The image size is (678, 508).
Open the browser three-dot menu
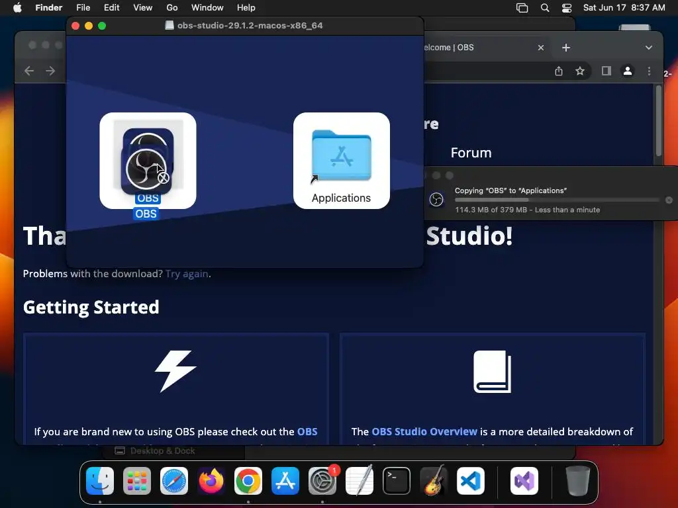(x=649, y=71)
